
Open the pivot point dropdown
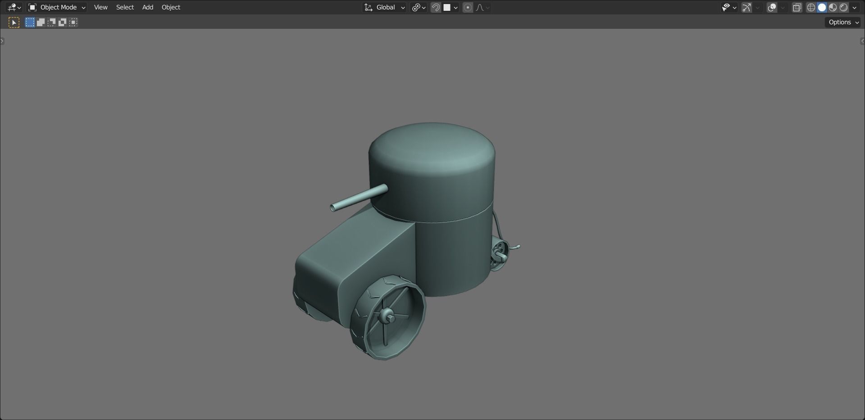[419, 7]
